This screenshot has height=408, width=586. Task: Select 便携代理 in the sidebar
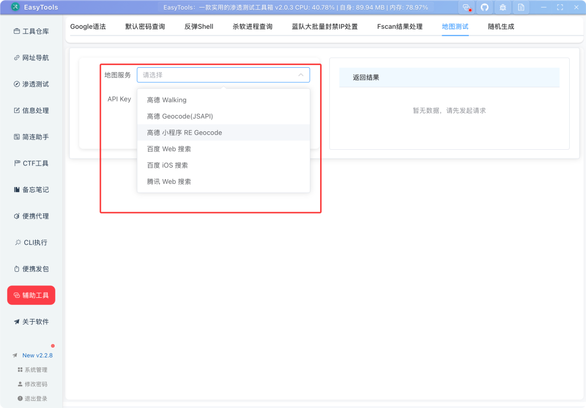(31, 216)
